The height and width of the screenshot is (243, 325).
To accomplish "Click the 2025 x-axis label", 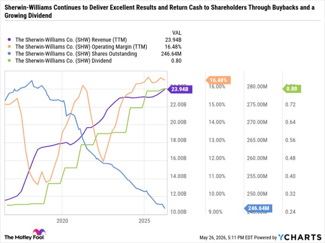I will [144, 221].
